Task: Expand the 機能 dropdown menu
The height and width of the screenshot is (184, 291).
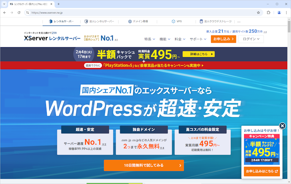Action: [165, 39]
